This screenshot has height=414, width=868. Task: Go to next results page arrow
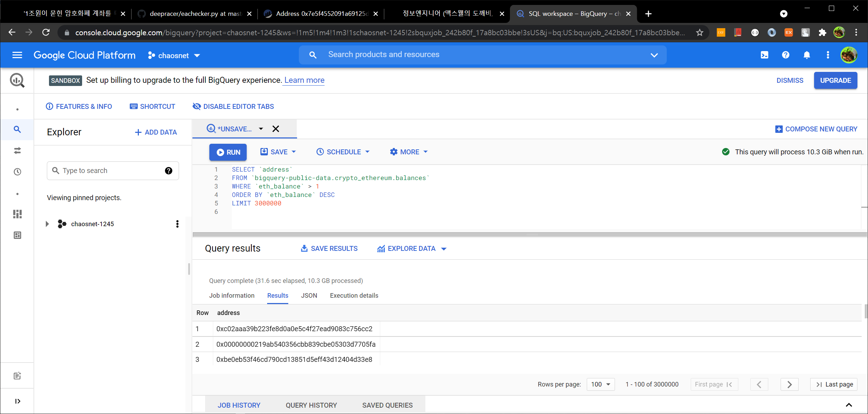coord(789,384)
